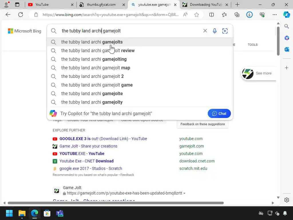The image size is (293, 220).
Task: Toggle vertical tabs with tab actions icon
Action: 17,5
